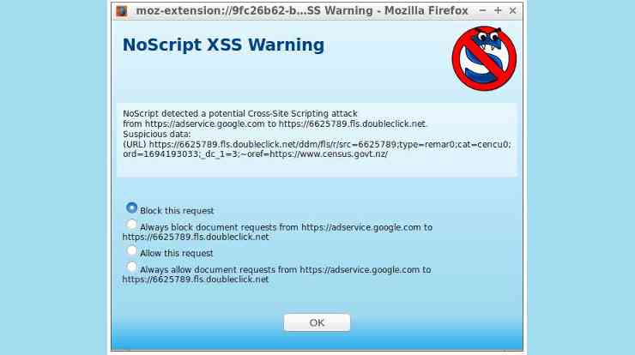Select the Allow this request radio button
This screenshot has width=635, height=355.
131,250
